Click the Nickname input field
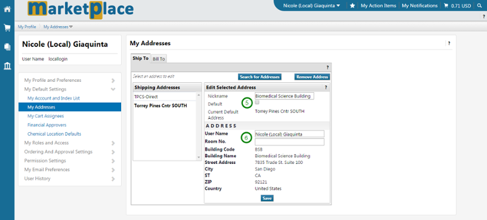Viewport: 487px width, 220px height. [284, 96]
